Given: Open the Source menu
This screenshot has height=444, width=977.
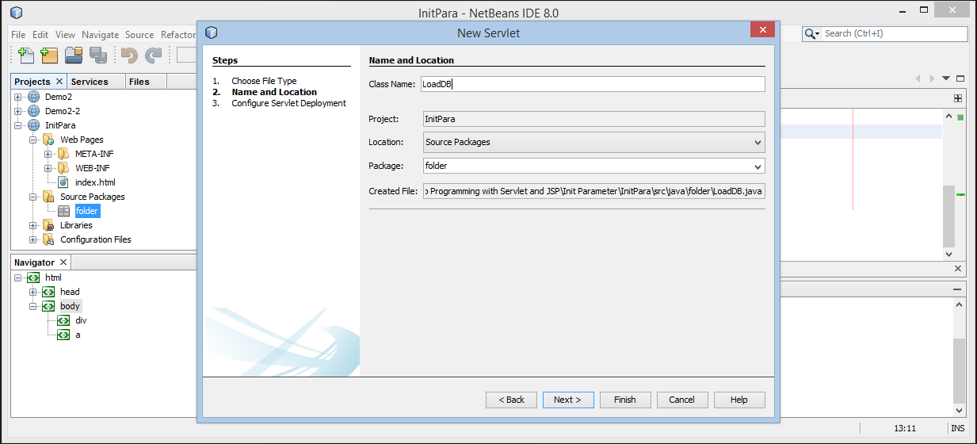Looking at the screenshot, I should [139, 35].
